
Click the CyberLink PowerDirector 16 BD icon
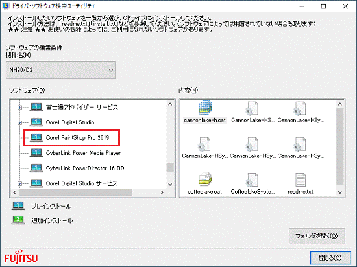tap(36, 168)
